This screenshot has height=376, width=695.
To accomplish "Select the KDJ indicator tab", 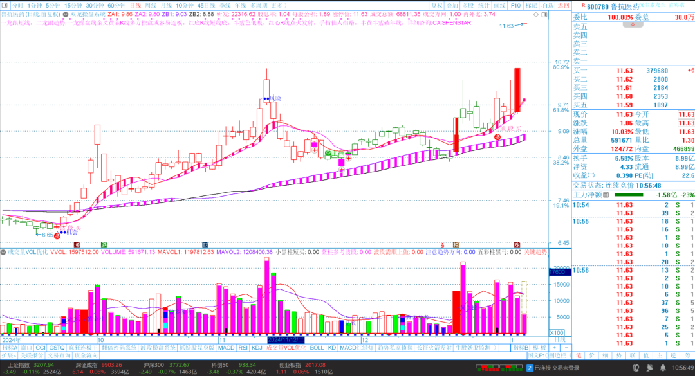I will [x=257, y=348].
